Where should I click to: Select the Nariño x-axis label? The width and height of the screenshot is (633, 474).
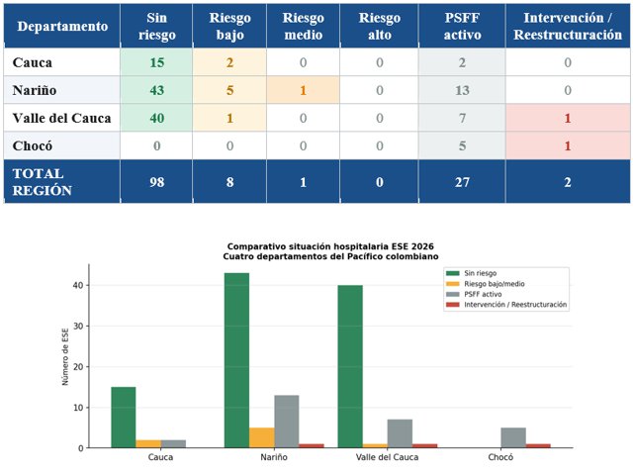[274, 457]
